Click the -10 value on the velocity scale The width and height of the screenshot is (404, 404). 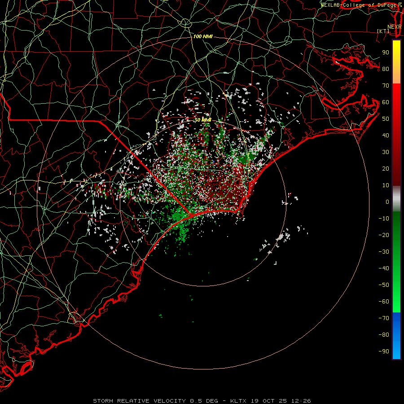point(384,219)
